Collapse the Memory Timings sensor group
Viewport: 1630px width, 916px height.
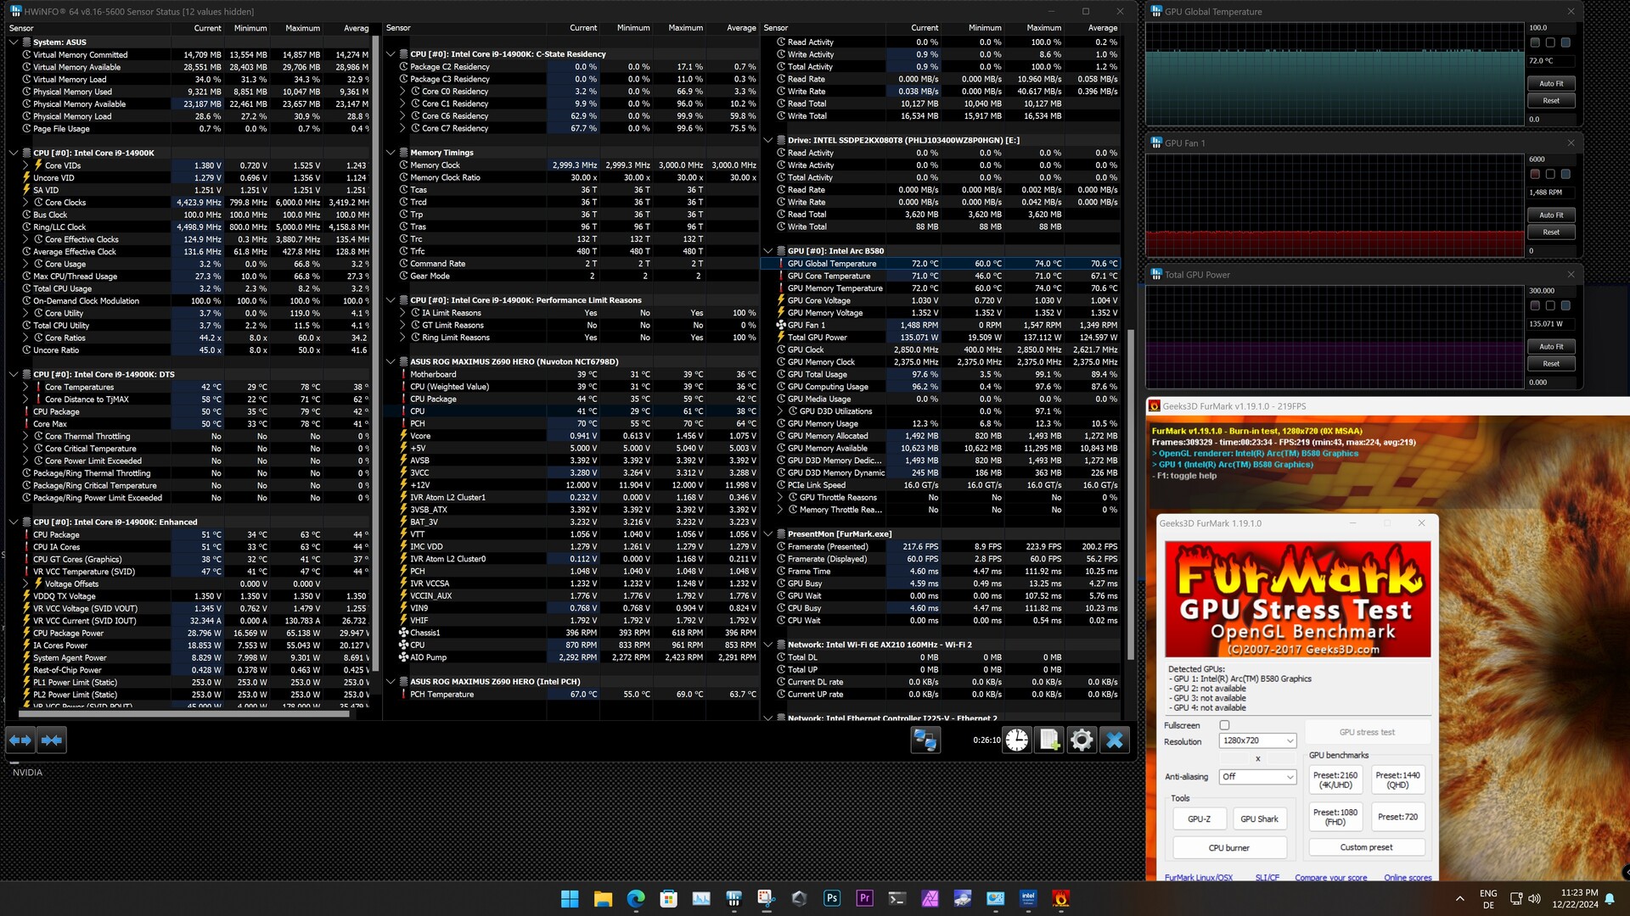pyautogui.click(x=391, y=153)
